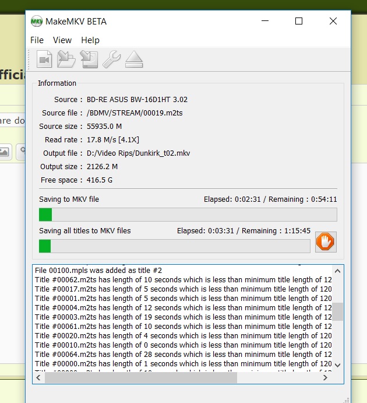Click the log scroll up arrow
Screen dimensions: 367x403
(x=337, y=271)
